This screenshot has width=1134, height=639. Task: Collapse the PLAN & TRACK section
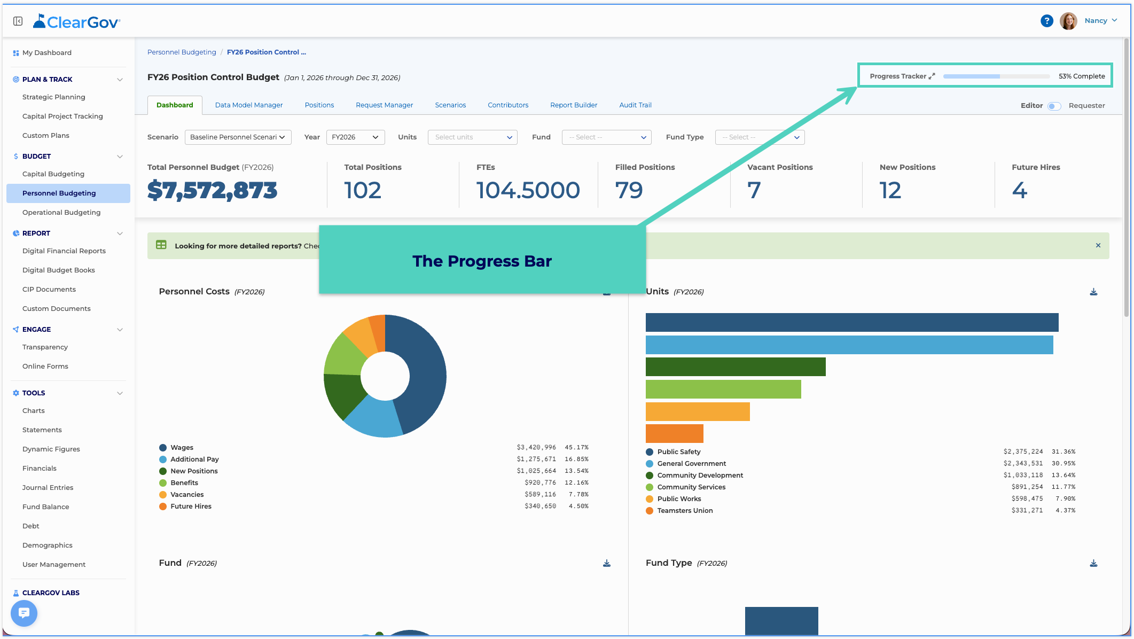coord(120,80)
